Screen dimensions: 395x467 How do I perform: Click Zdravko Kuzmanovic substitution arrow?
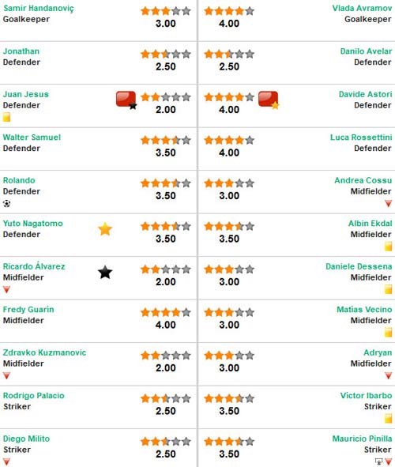(6, 375)
